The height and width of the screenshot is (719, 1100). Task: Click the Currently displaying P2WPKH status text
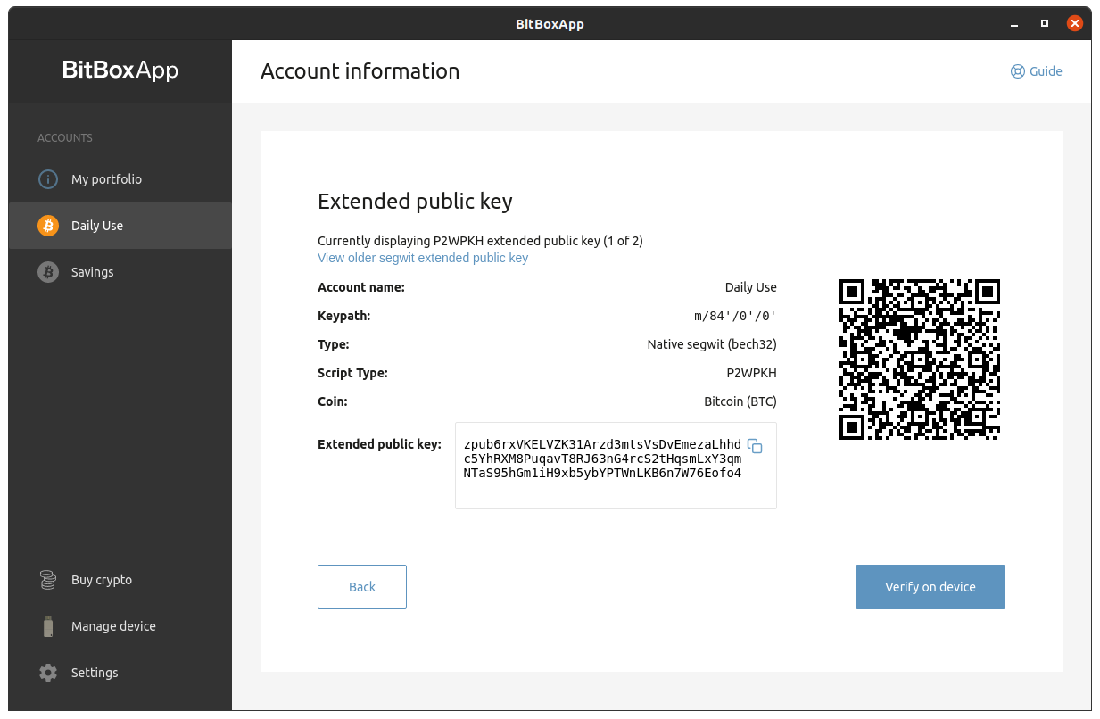click(x=480, y=241)
